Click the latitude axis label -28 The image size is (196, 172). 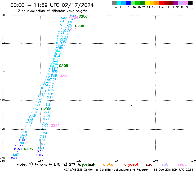(x=2, y=129)
